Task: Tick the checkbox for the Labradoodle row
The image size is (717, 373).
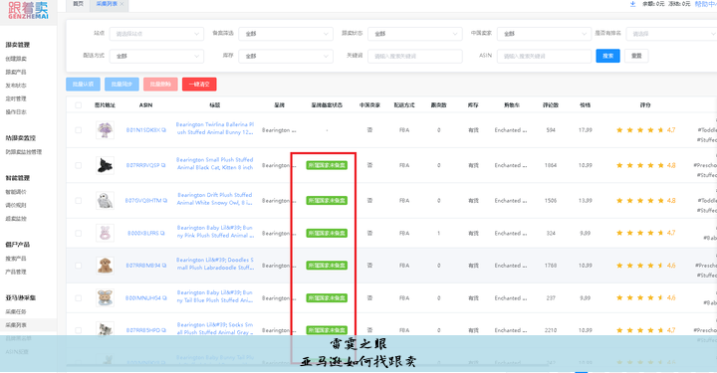Action: (79, 266)
